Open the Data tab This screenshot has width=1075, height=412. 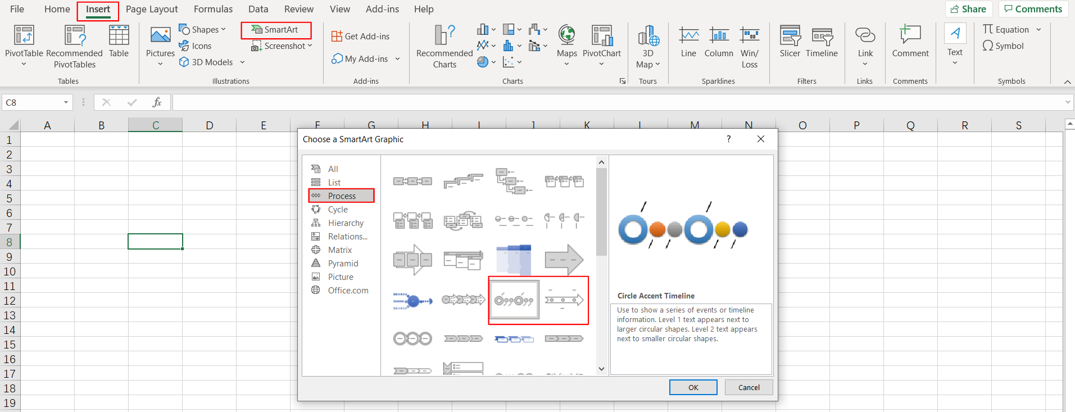pyautogui.click(x=258, y=9)
